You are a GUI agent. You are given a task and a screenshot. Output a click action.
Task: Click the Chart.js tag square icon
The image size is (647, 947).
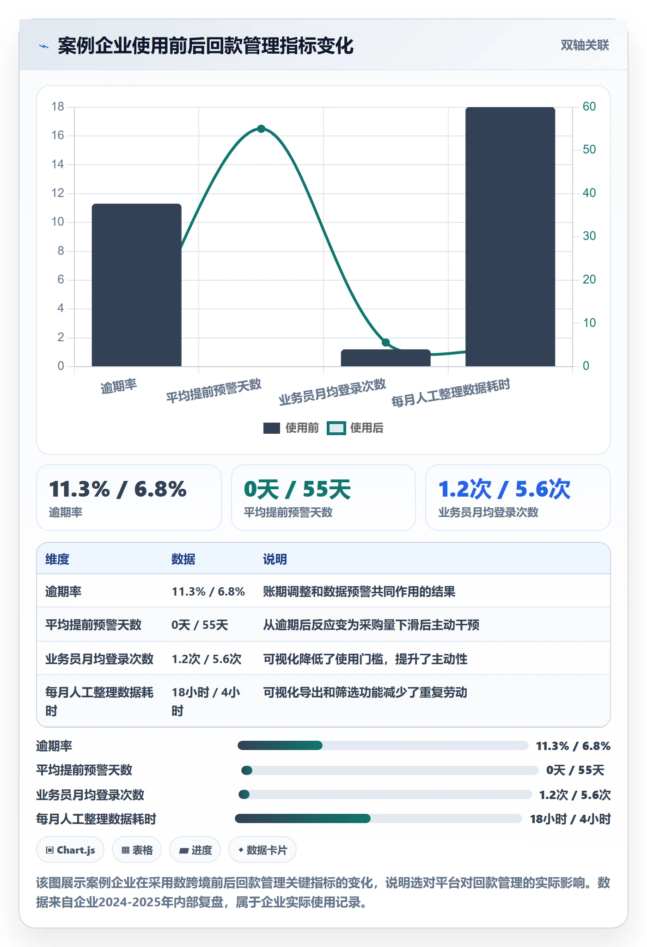50,850
